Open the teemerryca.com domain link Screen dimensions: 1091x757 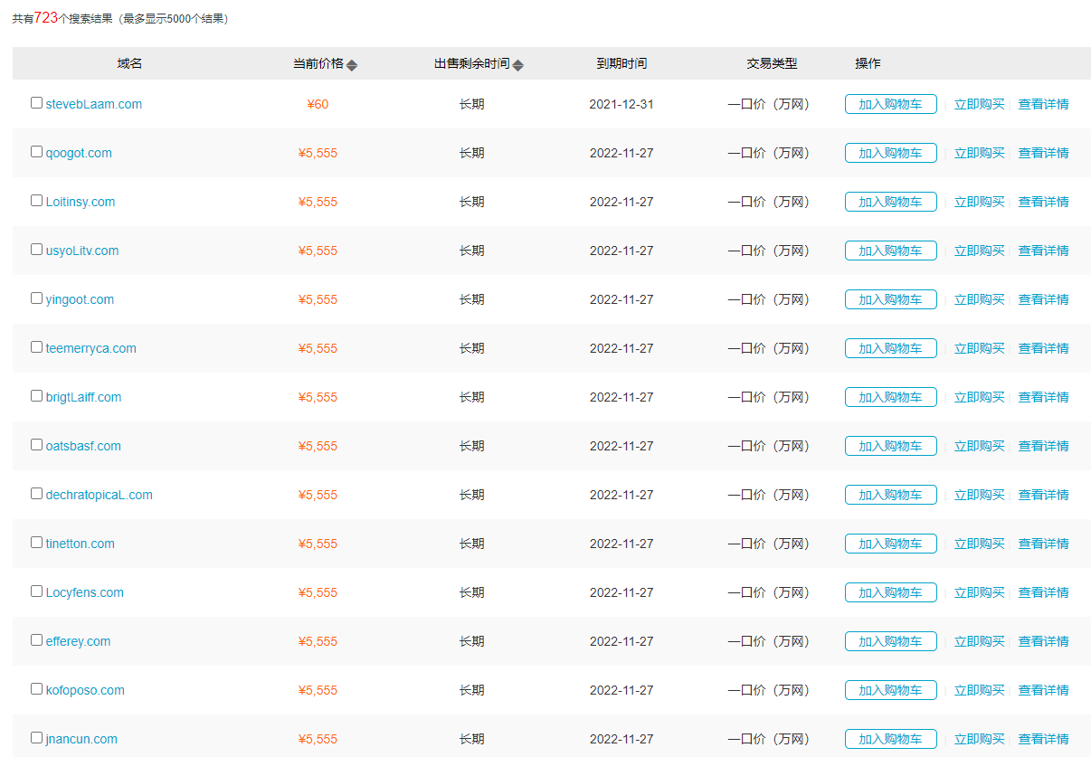91,348
